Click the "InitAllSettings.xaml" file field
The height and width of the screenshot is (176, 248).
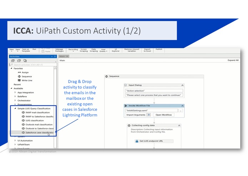coord(151,110)
